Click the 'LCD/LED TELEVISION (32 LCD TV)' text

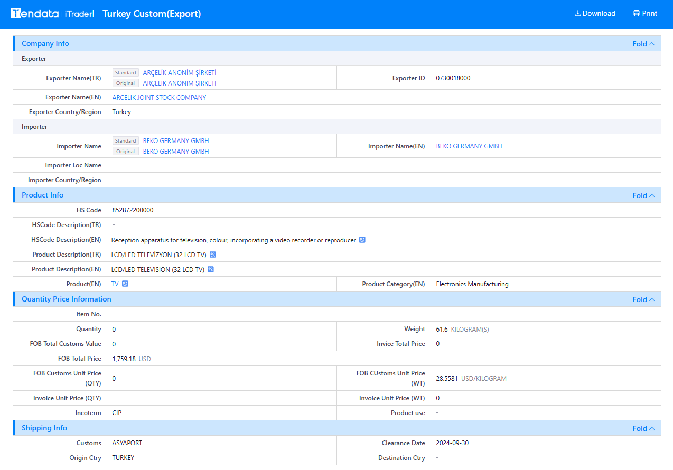[158, 269]
